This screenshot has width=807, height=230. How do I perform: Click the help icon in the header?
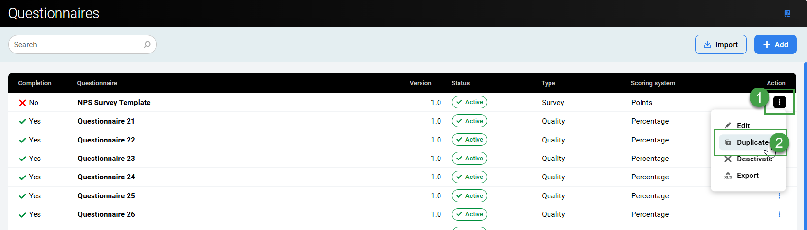[787, 14]
